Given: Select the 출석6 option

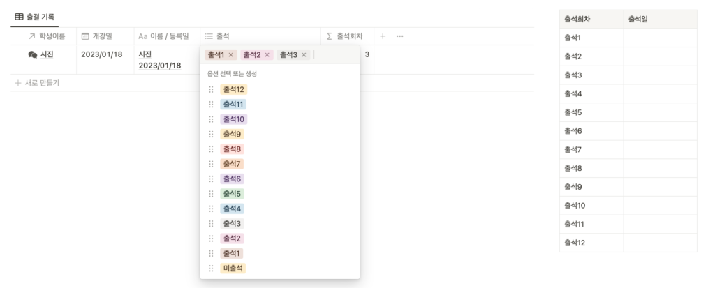Looking at the screenshot, I should (232, 179).
